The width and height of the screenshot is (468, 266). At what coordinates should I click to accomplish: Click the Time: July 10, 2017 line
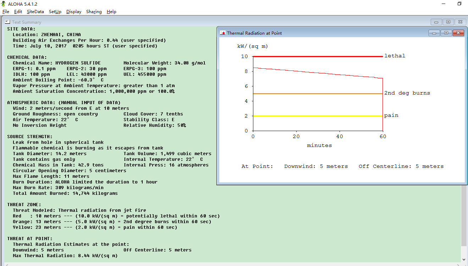pos(85,46)
